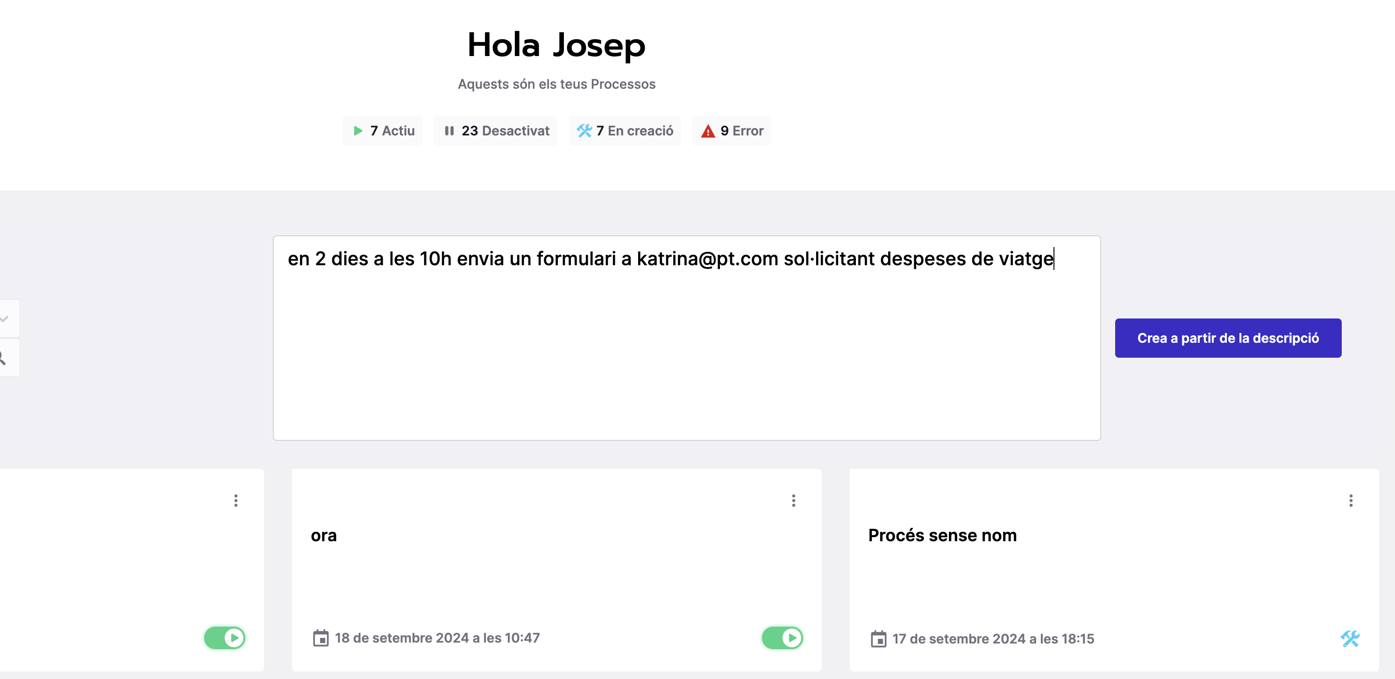Open three-dot menu of Procés sense nom
Viewport: 1395px width, 679px height.
point(1351,500)
